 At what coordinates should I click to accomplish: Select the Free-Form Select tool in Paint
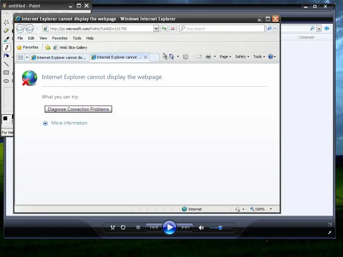[6, 22]
